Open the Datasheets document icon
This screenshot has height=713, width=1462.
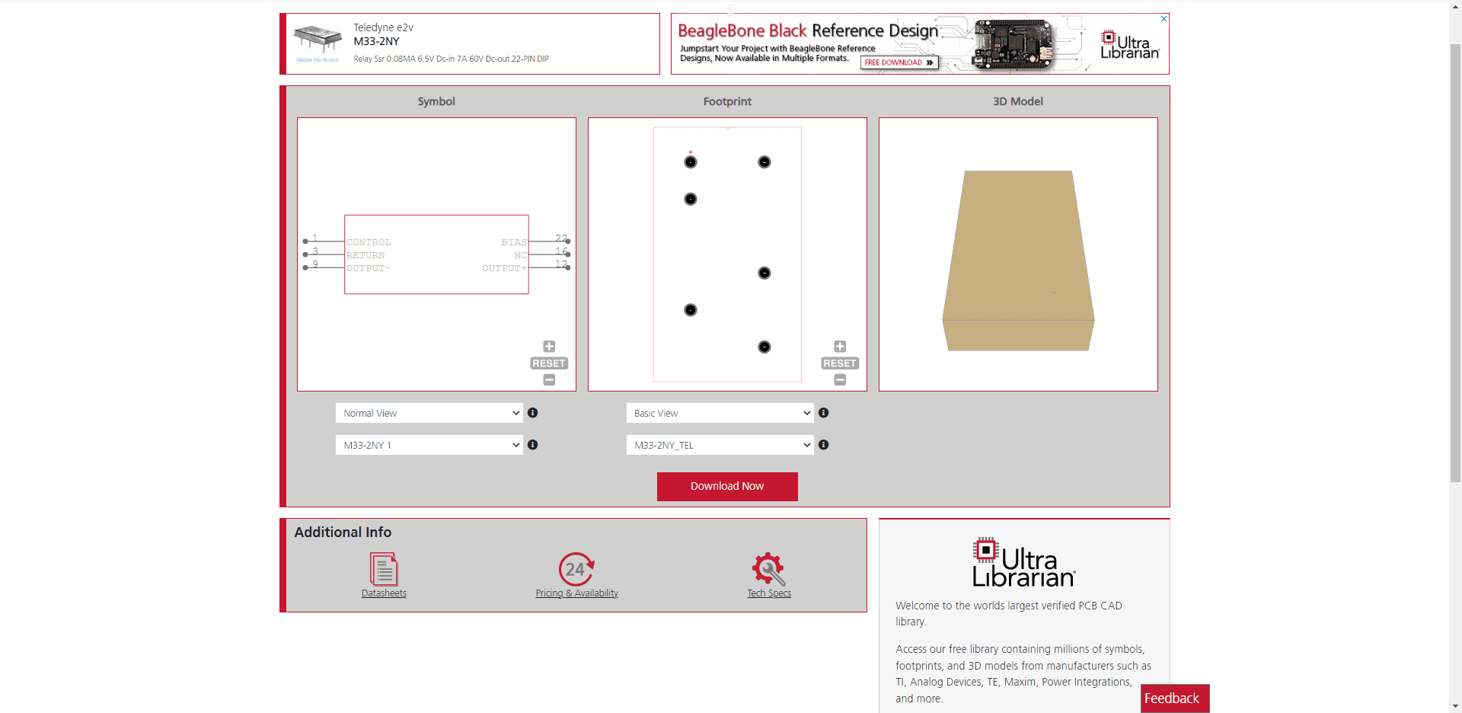click(384, 569)
